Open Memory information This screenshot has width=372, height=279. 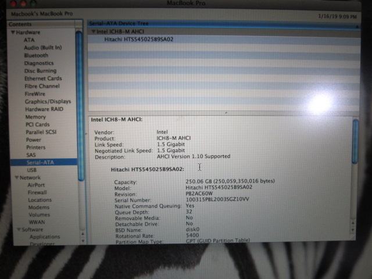coord(35,117)
